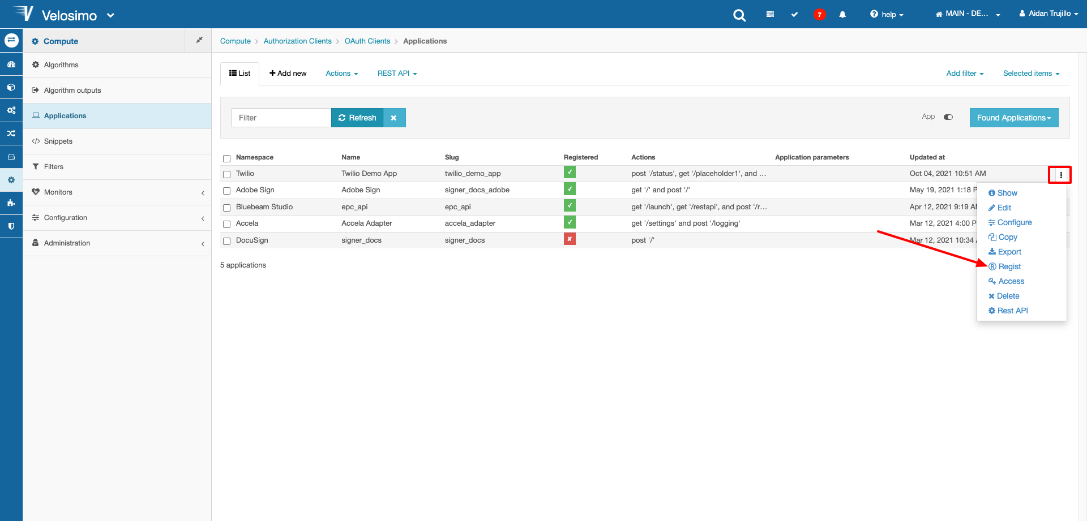This screenshot has width=1087, height=521.
Task: Open the Actions dropdown
Action: tap(342, 74)
